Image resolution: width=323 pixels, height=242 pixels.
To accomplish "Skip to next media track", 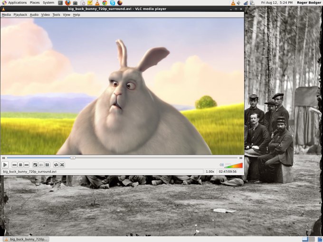I will (x=27, y=165).
